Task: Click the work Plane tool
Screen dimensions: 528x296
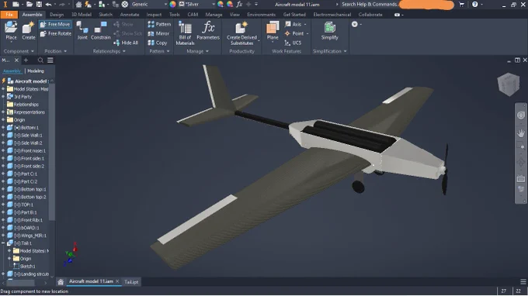Action: 273,31
